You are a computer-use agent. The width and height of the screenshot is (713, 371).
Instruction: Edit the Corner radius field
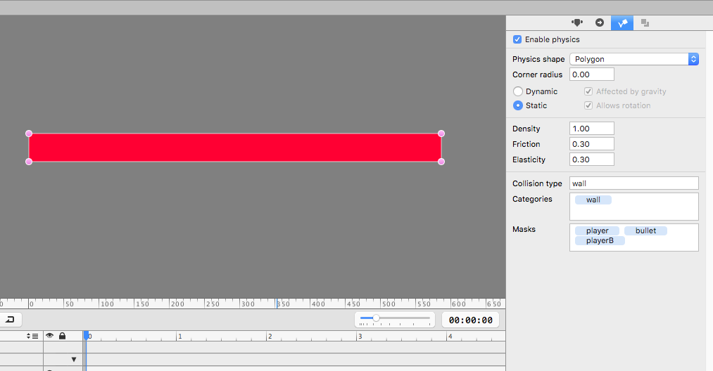pyautogui.click(x=592, y=74)
